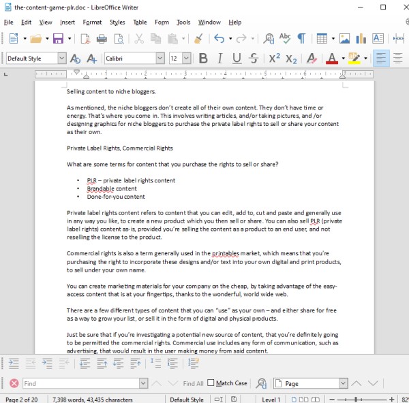Undo the last action

click(219, 39)
